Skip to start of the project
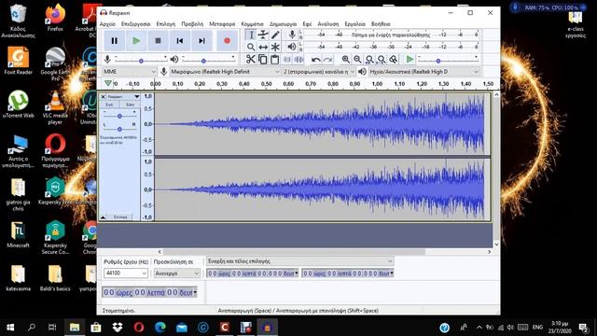The image size is (597, 336). point(180,41)
